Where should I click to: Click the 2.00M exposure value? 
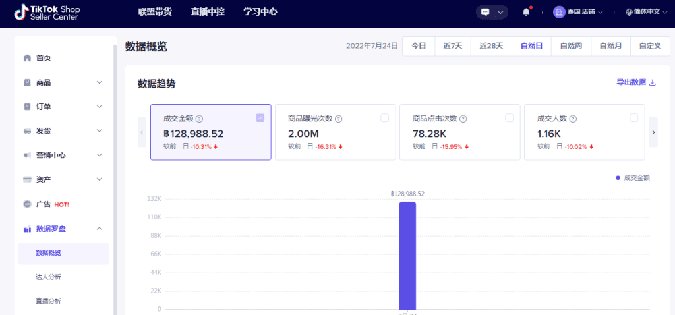tap(304, 133)
